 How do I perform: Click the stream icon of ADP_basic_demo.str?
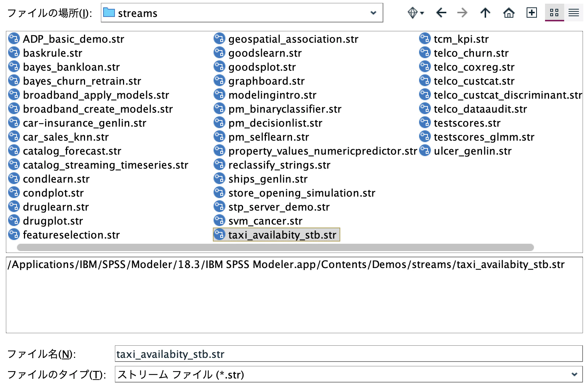(x=14, y=39)
